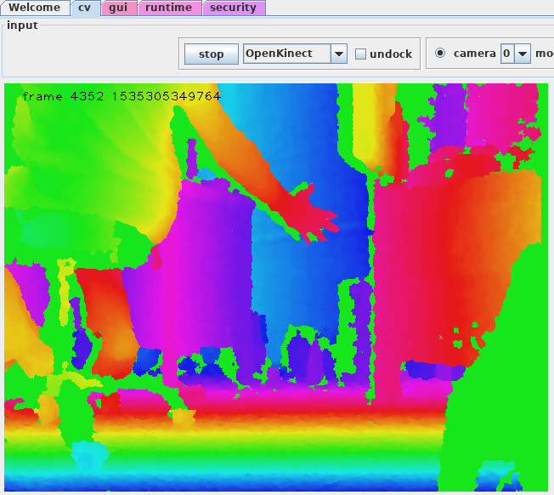554x495 pixels.
Task: Open the gui tab
Action: click(118, 8)
